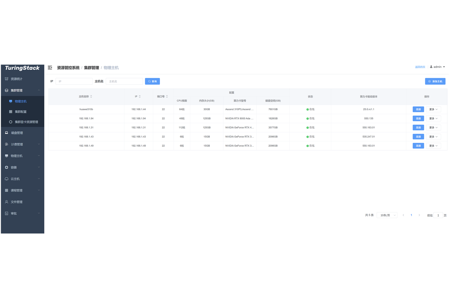This screenshot has height=299, width=449.
Task: Open 文件管理 sidebar entry
Action: click(22, 202)
